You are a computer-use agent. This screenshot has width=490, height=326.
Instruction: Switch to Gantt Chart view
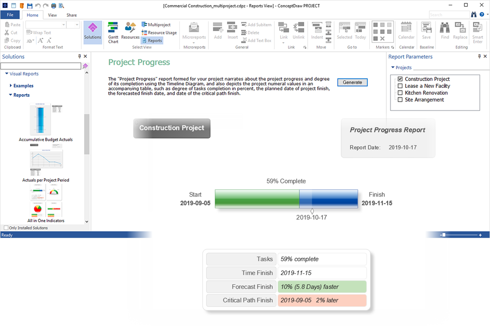(x=113, y=33)
